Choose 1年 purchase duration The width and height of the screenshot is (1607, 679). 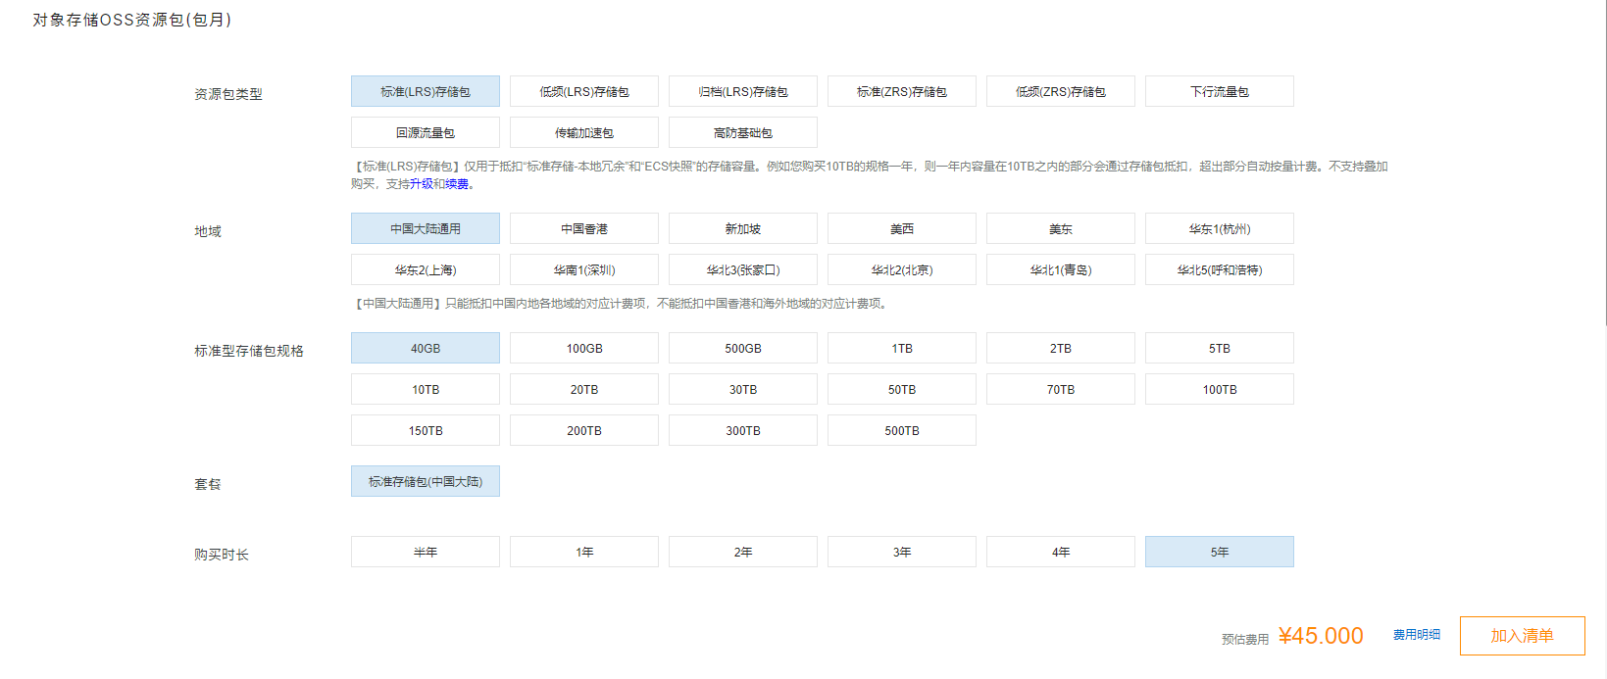[583, 552]
